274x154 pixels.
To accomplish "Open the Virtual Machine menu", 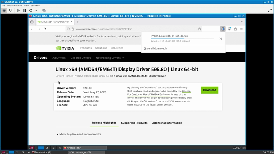I will click(15, 6).
